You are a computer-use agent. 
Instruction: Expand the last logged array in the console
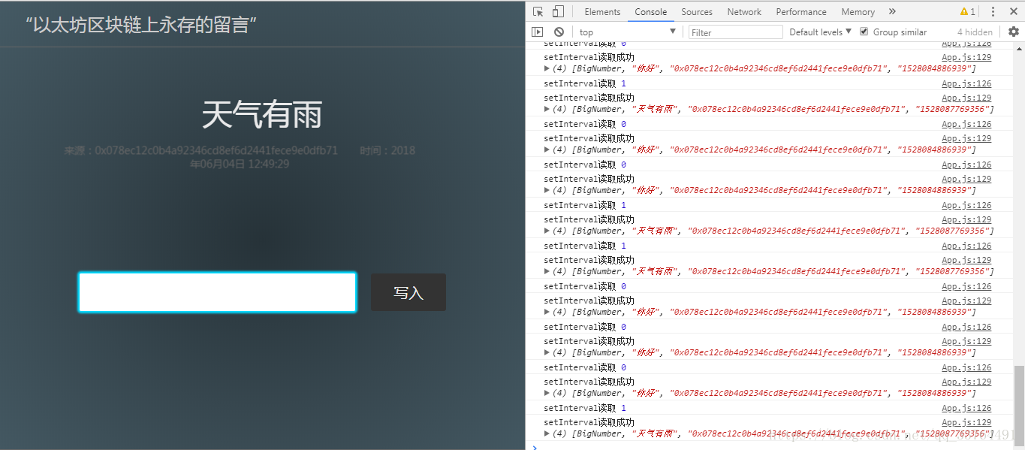[547, 434]
